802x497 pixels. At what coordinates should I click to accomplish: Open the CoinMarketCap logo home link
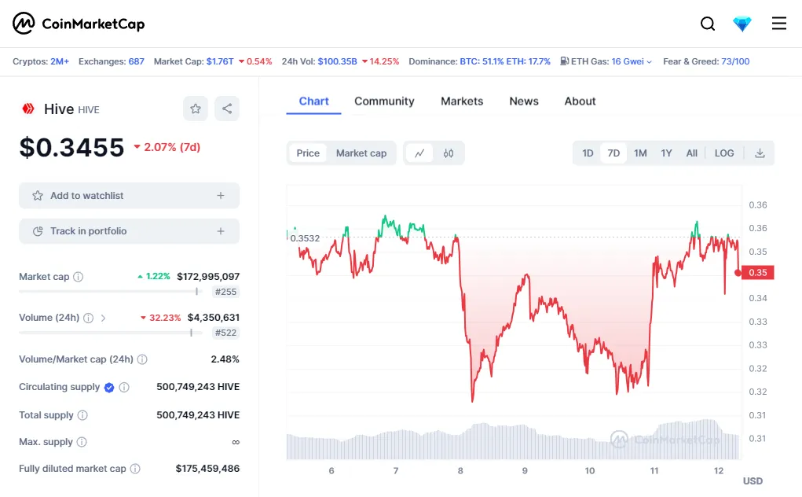coord(79,24)
